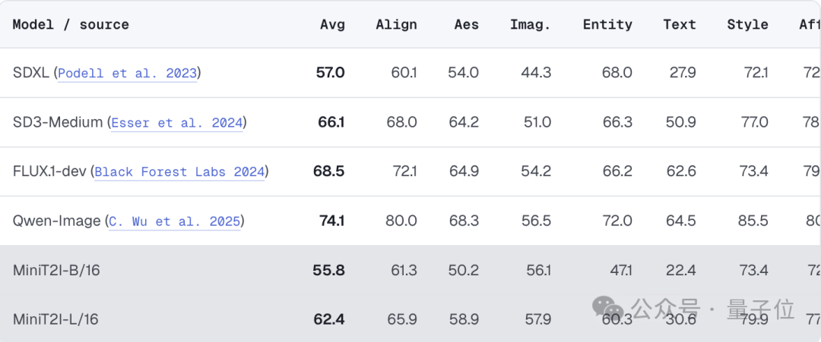This screenshot has height=342, width=821.
Task: Click the Align column header
Action: click(x=396, y=24)
